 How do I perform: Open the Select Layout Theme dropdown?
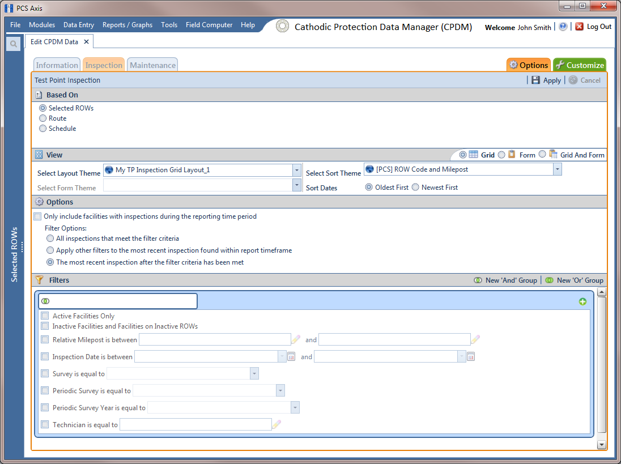click(x=297, y=170)
